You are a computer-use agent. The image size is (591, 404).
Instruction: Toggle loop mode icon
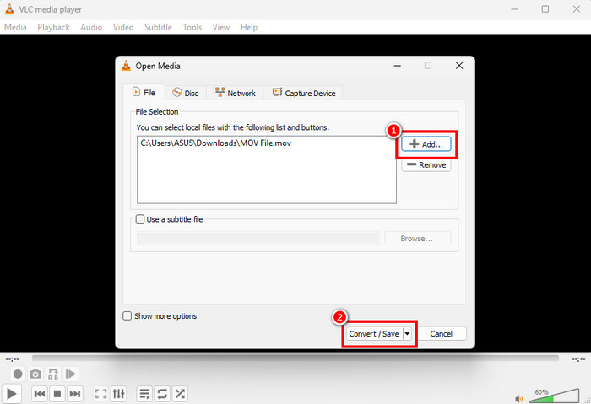pos(162,394)
